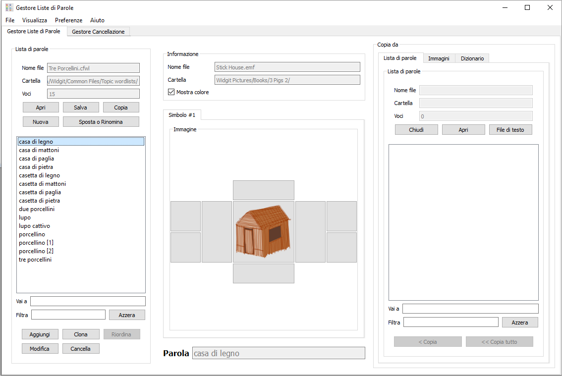Click the empty symbol slot below the house image
This screenshot has height=376, width=562.
[264, 273]
